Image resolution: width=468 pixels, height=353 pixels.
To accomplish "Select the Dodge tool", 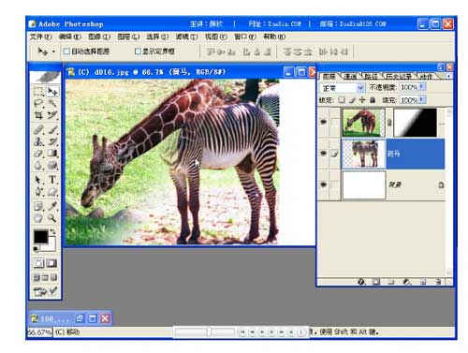I will point(52,165).
